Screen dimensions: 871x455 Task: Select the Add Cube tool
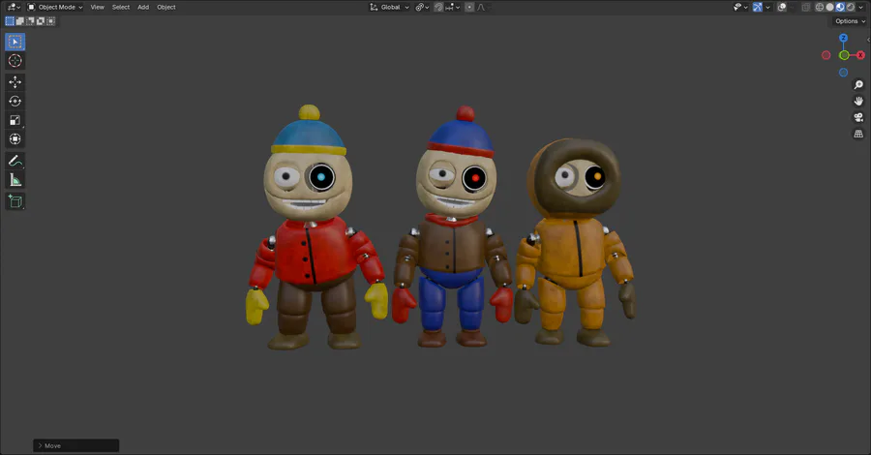pyautogui.click(x=15, y=201)
